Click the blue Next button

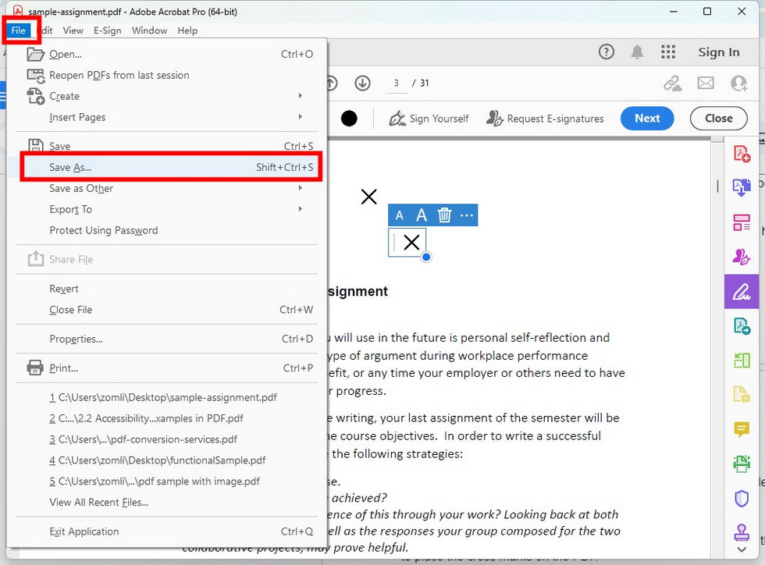(x=647, y=119)
